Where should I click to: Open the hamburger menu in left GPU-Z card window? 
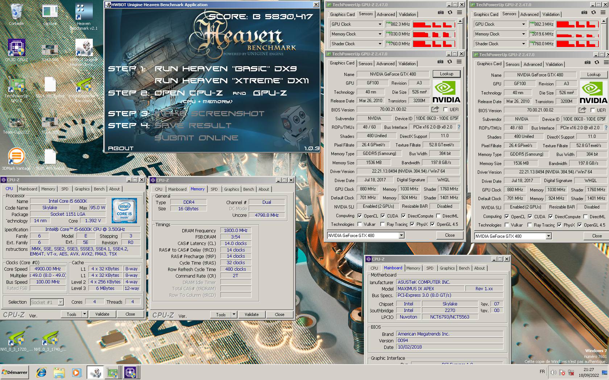point(459,62)
